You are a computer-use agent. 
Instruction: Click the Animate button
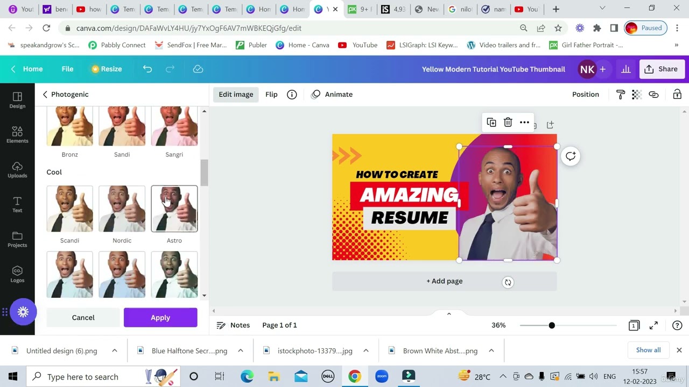(x=332, y=95)
